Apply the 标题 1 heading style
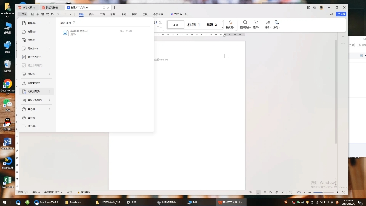This screenshot has height=206, width=366. point(193,25)
